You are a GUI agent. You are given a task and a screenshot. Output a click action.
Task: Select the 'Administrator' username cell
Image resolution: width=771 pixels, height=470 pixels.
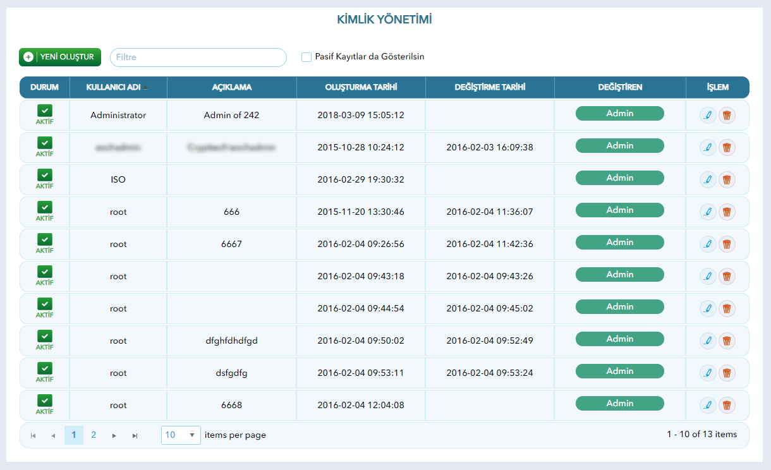[x=118, y=116]
